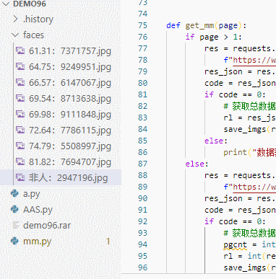The height and width of the screenshot is (279, 276).
Task: Open the AAS.py file
Action: click(38, 210)
